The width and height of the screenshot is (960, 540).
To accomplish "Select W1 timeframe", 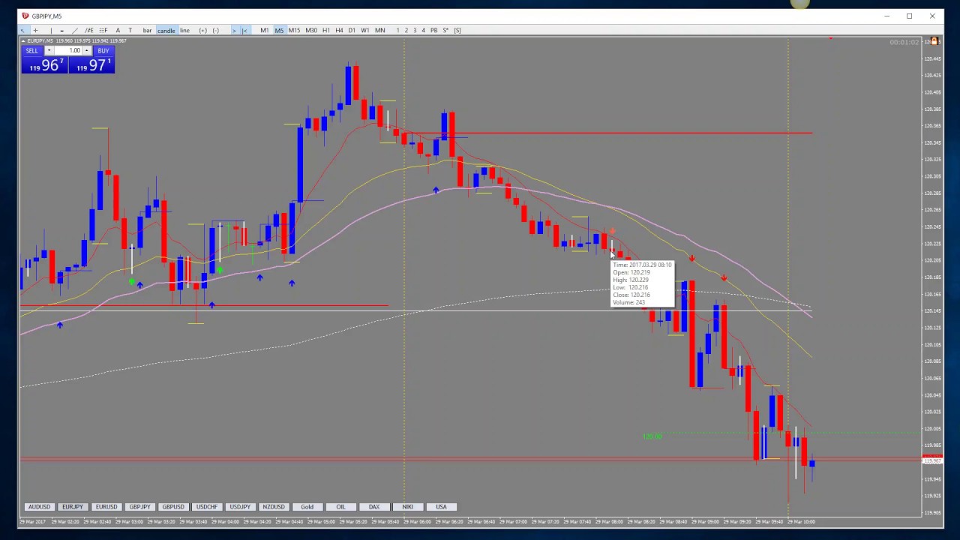I will click(x=365, y=31).
